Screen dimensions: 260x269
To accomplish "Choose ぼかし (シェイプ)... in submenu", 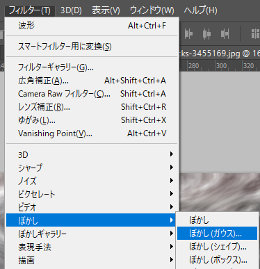I will tap(218, 247).
